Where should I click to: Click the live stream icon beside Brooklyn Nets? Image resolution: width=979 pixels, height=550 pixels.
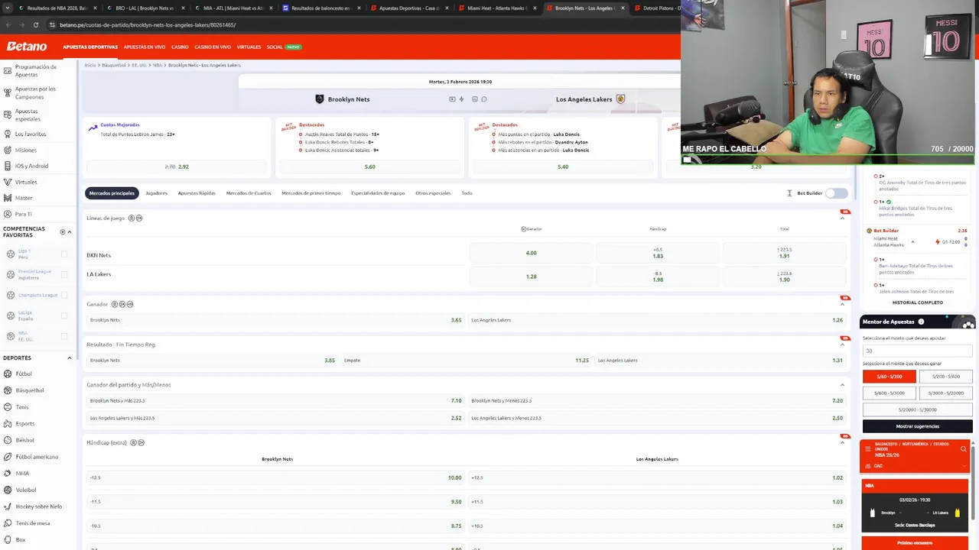coord(452,99)
